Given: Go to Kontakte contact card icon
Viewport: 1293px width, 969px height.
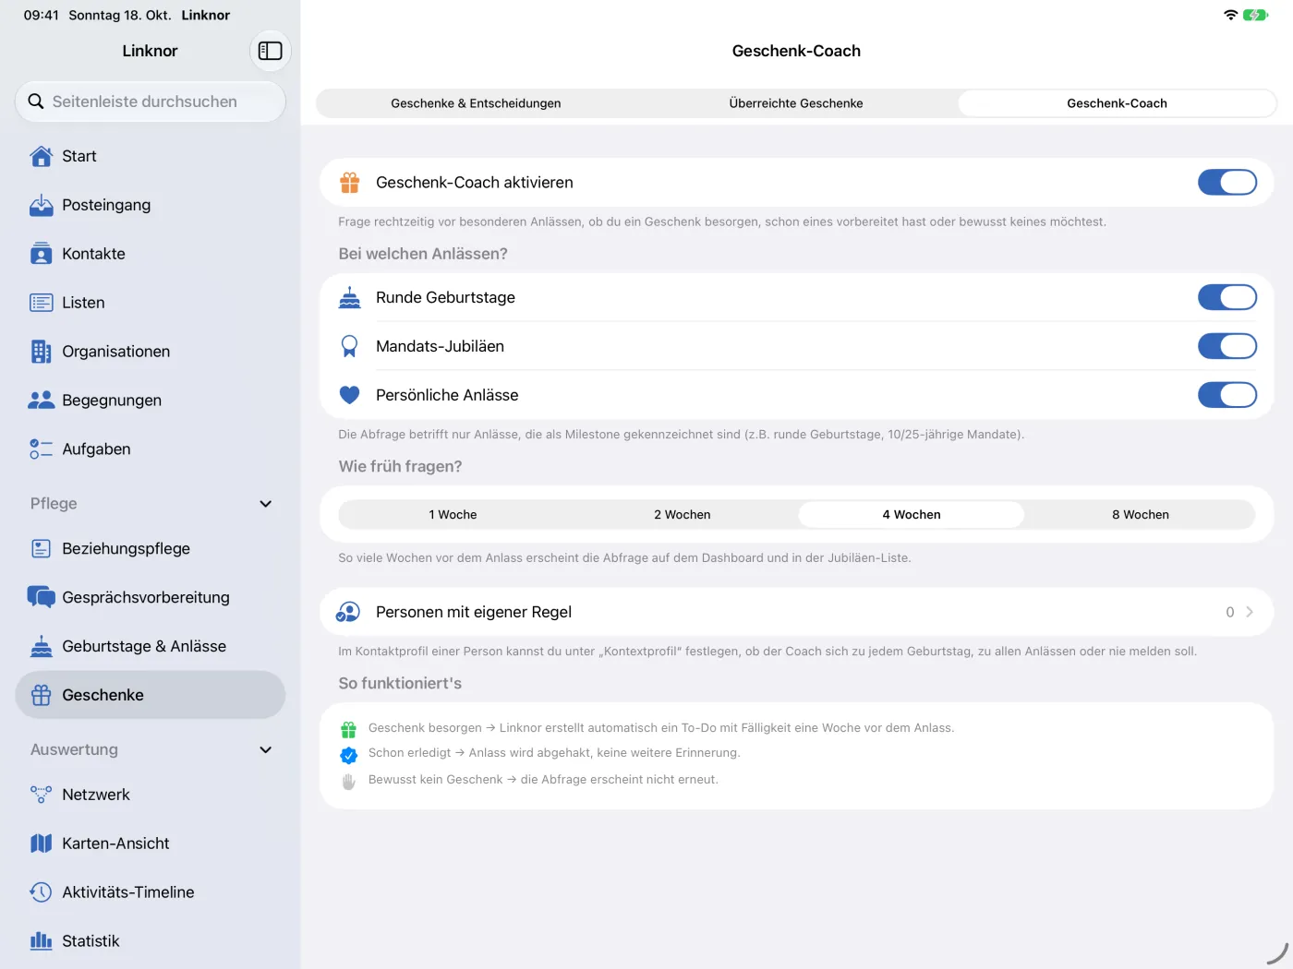Looking at the screenshot, I should tap(42, 254).
